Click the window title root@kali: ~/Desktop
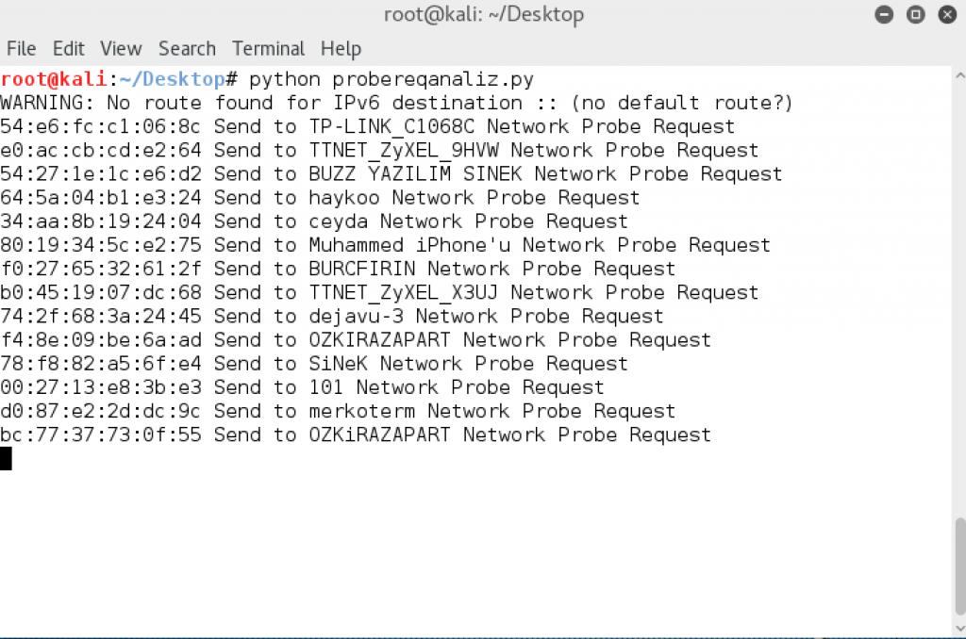The image size is (966, 639). (x=483, y=15)
